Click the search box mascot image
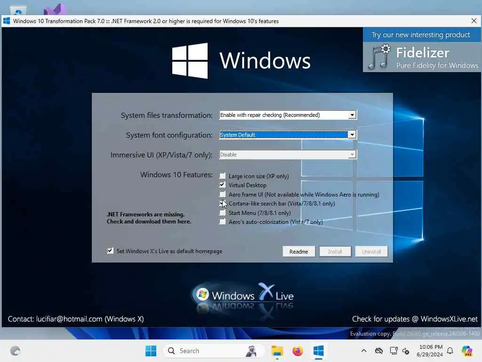Viewport: 482px width, 362px height. point(251,351)
